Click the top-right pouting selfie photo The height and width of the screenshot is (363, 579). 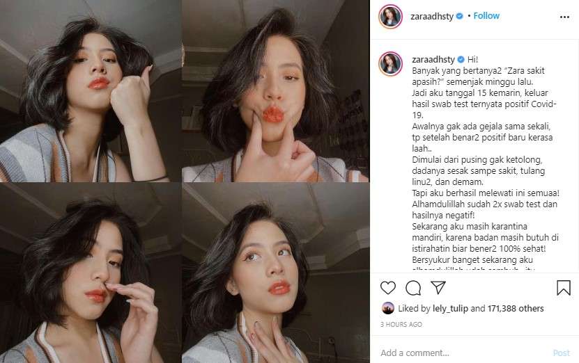pos(275,91)
